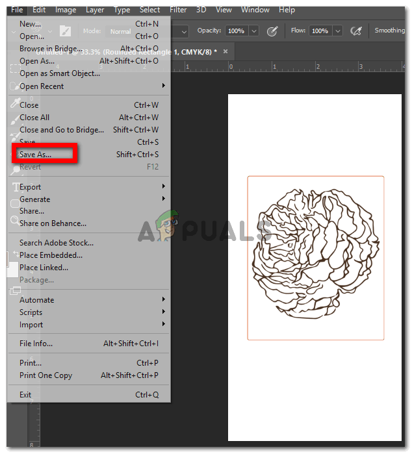Viewport: 412px width, 454px height.
Task: Open the Opacity dropdown arrow
Action: (x=254, y=31)
